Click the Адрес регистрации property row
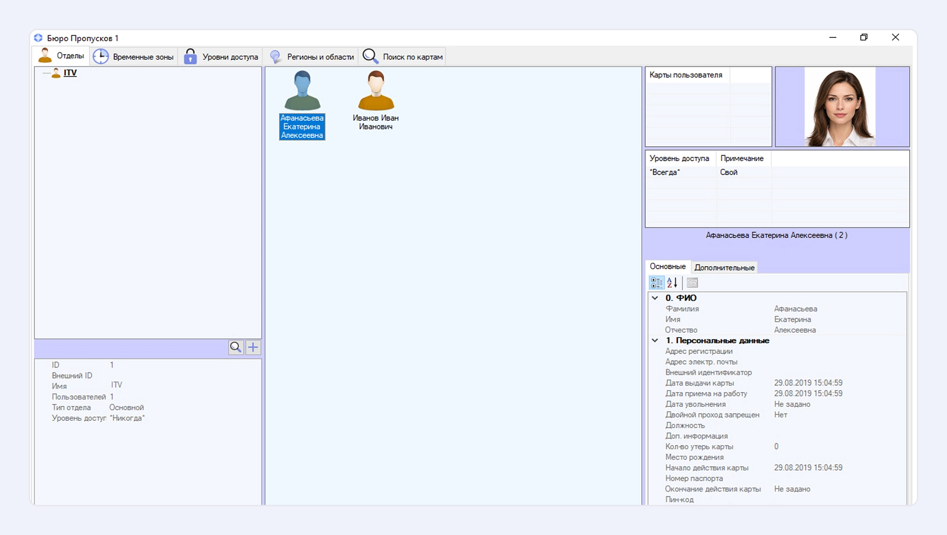The image size is (947, 535). pyautogui.click(x=777, y=351)
